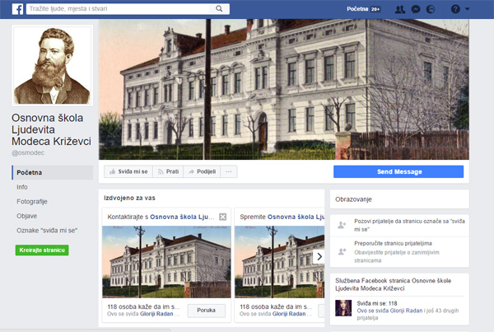
Task: Open the school building cover photo
Action: (x=284, y=89)
